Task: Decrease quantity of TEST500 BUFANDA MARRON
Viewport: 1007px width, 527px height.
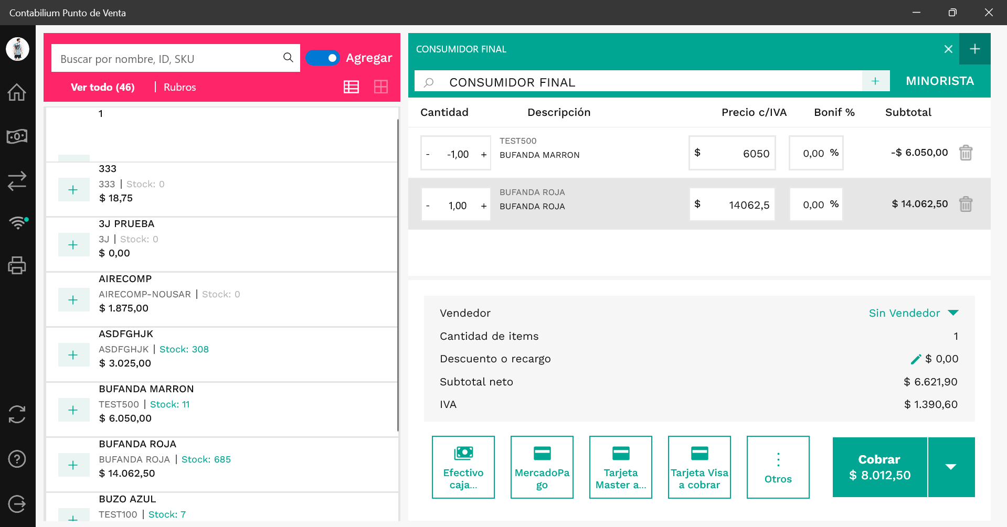Action: click(x=428, y=155)
